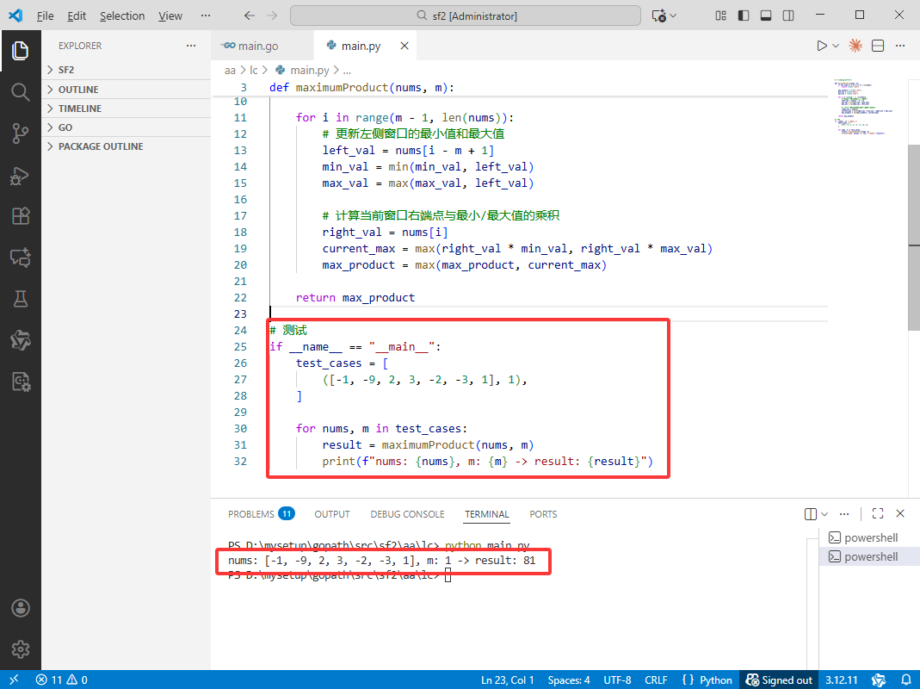Viewport: 920px width, 689px height.
Task: Open editor More Actions ellipsis
Action: 900,46
